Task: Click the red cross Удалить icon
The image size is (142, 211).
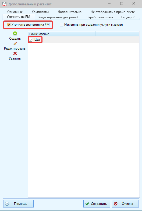Action: point(15,54)
